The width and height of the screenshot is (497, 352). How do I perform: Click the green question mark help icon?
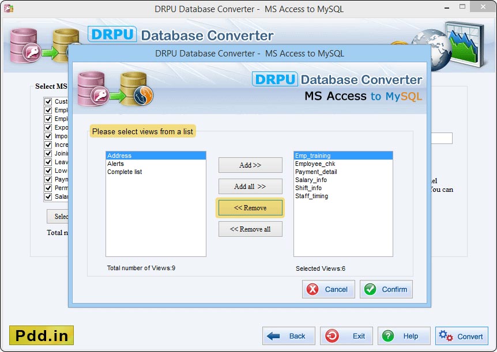point(388,336)
